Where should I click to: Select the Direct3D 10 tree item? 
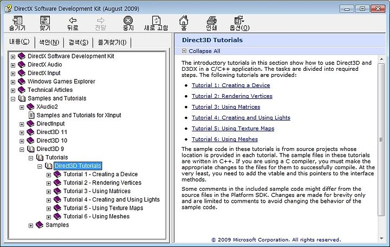52,141
